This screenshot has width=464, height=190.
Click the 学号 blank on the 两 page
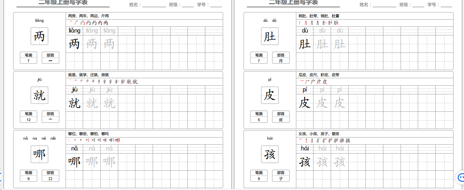click(216, 5)
